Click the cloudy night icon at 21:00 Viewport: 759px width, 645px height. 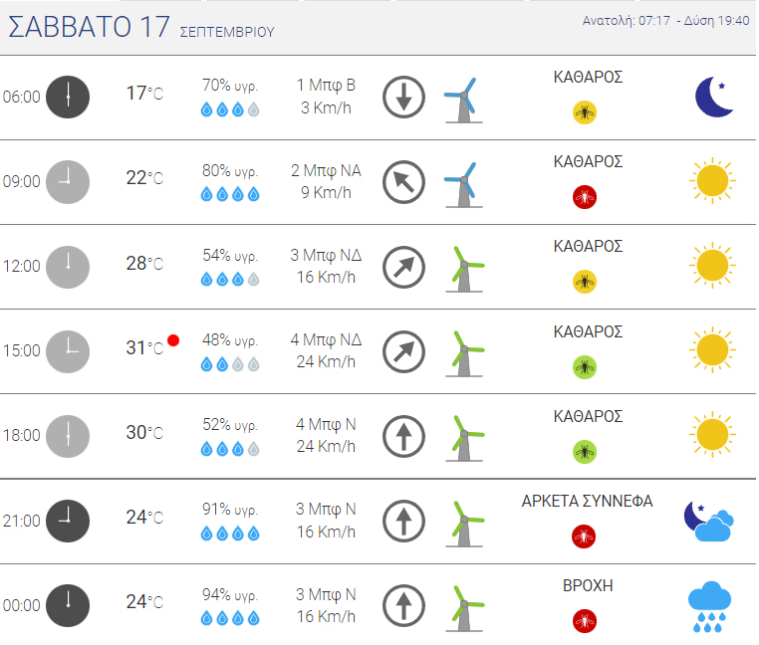coord(708,522)
